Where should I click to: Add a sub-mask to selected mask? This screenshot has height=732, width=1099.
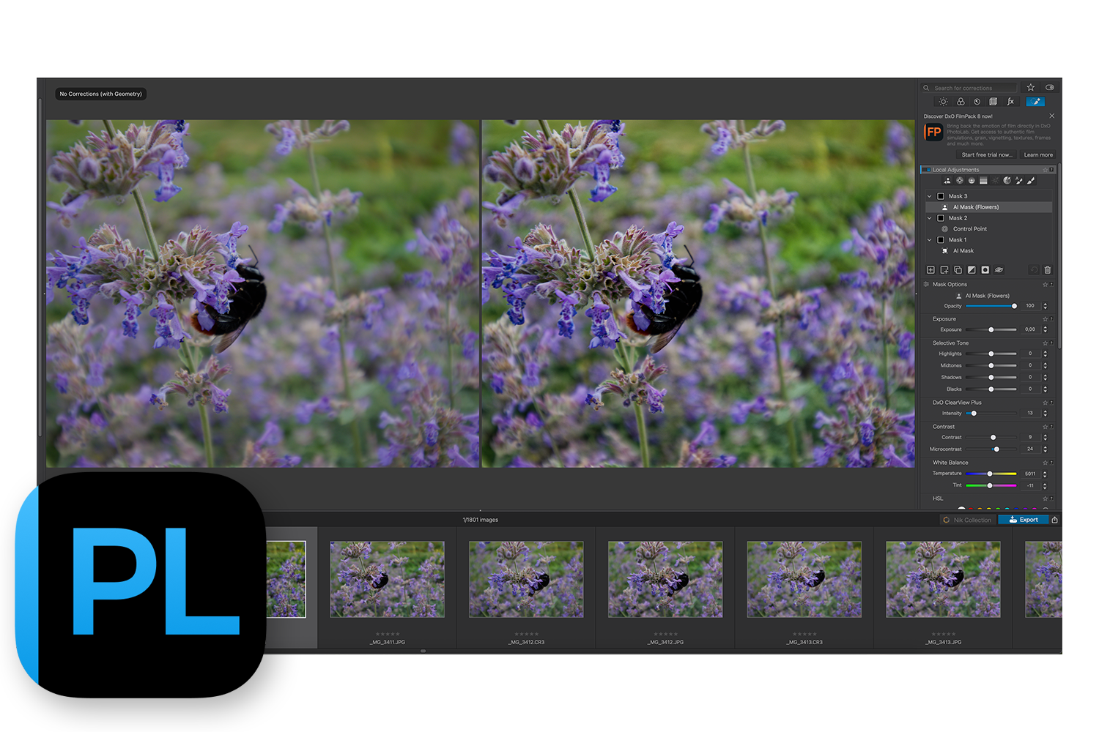944,270
